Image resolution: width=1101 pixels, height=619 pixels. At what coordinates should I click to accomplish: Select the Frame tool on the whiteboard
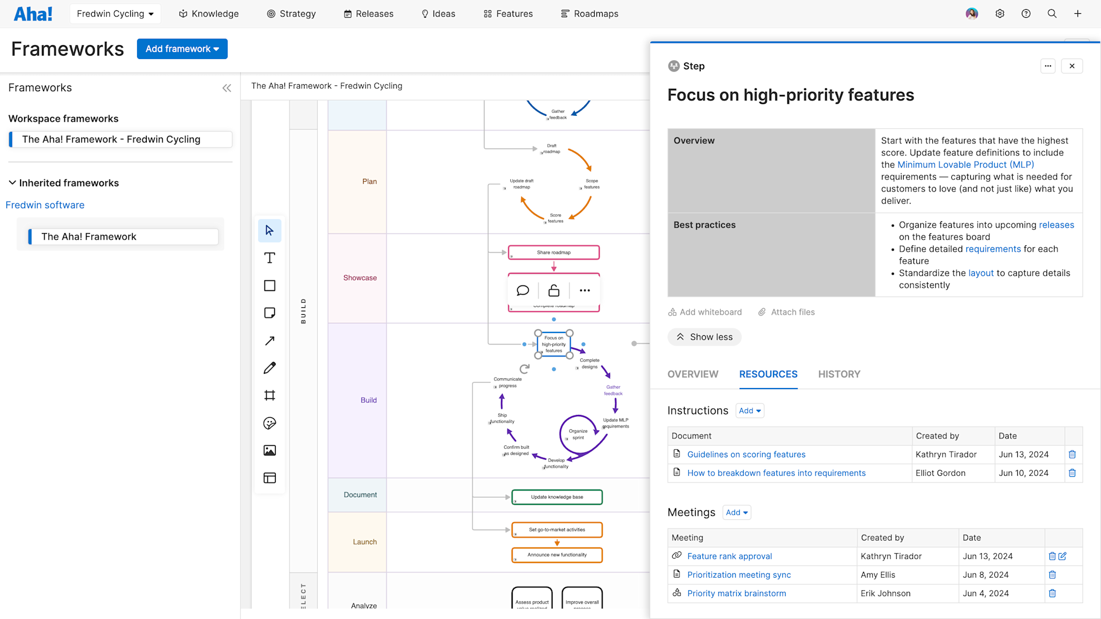coord(270,395)
